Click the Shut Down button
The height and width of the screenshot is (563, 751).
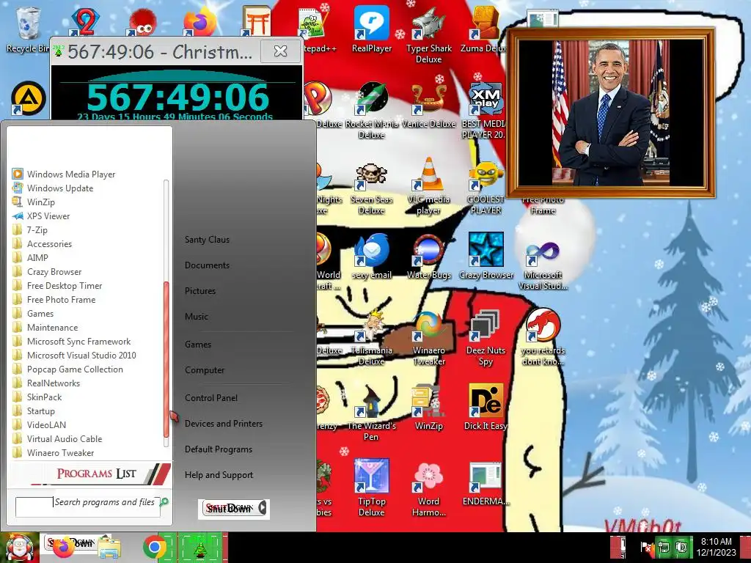(230, 509)
